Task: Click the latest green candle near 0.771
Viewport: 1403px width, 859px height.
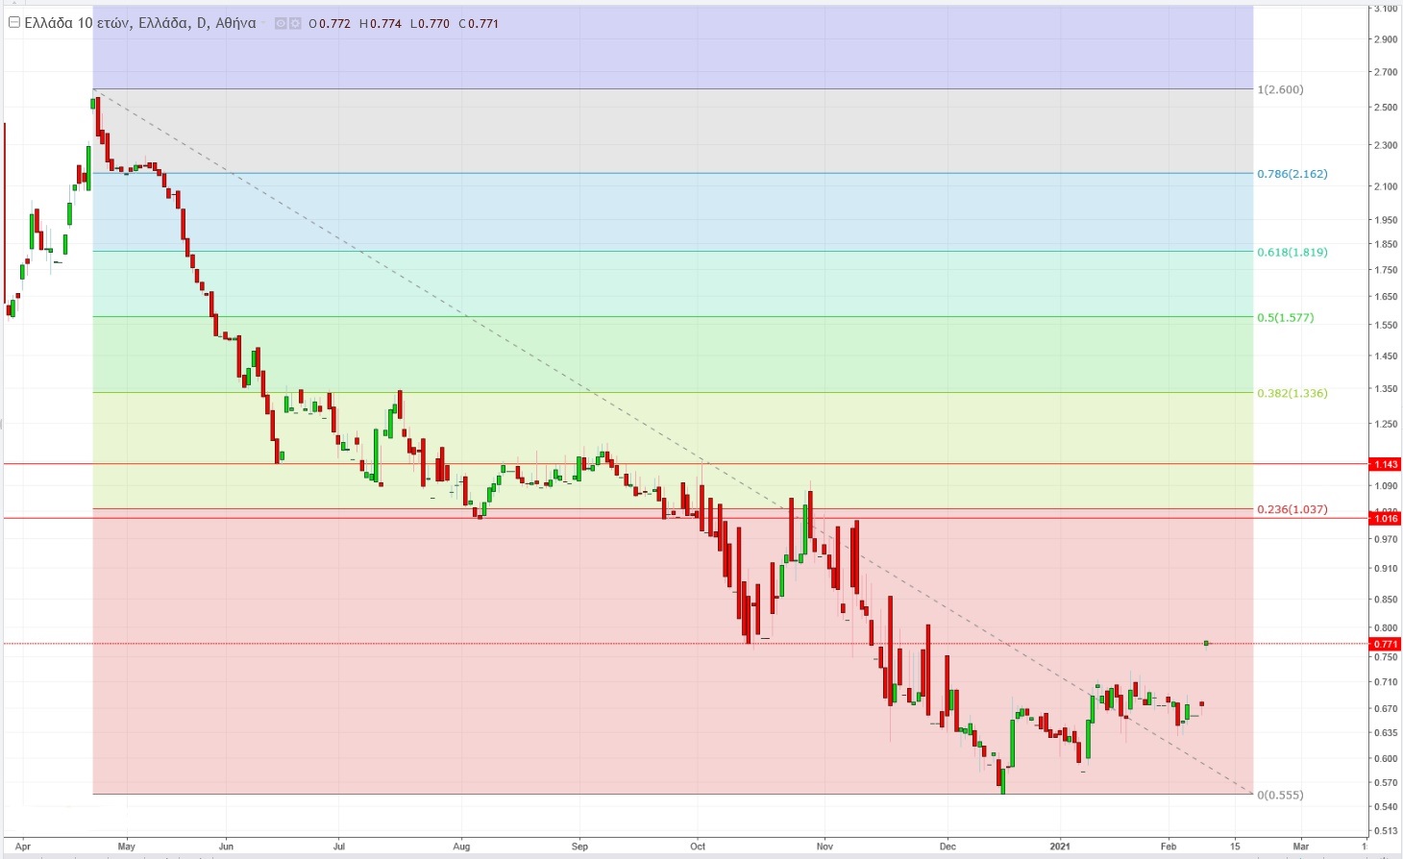Action: pos(1206,643)
